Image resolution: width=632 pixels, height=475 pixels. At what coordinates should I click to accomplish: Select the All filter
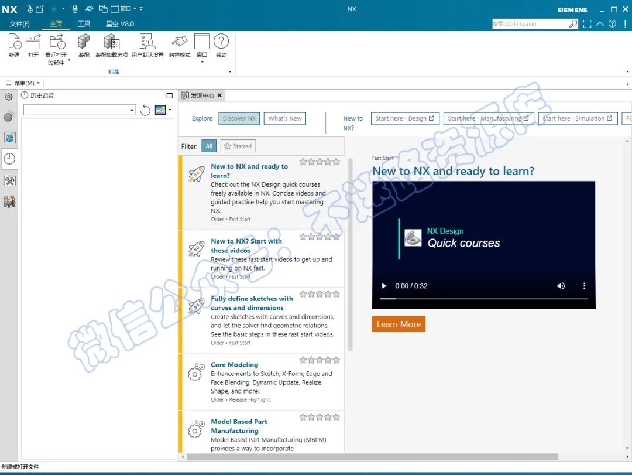[209, 146]
